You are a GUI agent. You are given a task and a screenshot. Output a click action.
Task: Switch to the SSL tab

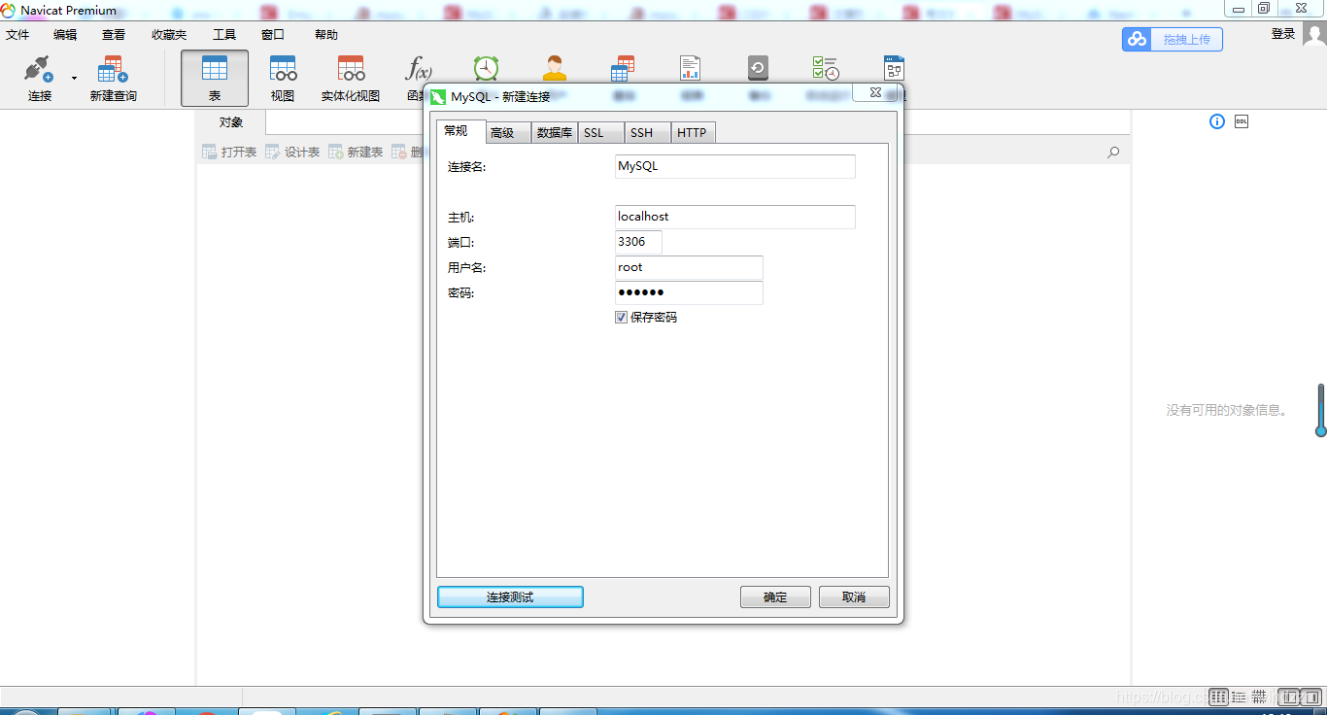(x=601, y=133)
